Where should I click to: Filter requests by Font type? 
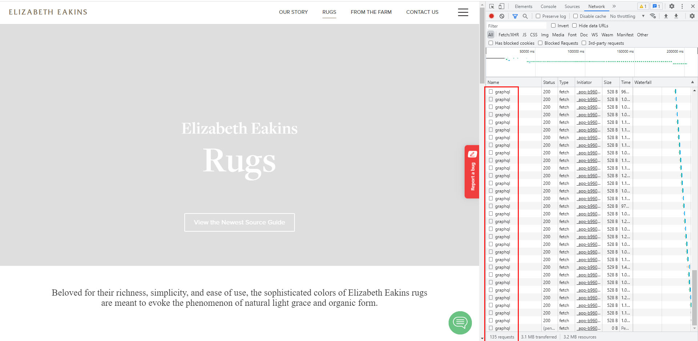(x=572, y=35)
